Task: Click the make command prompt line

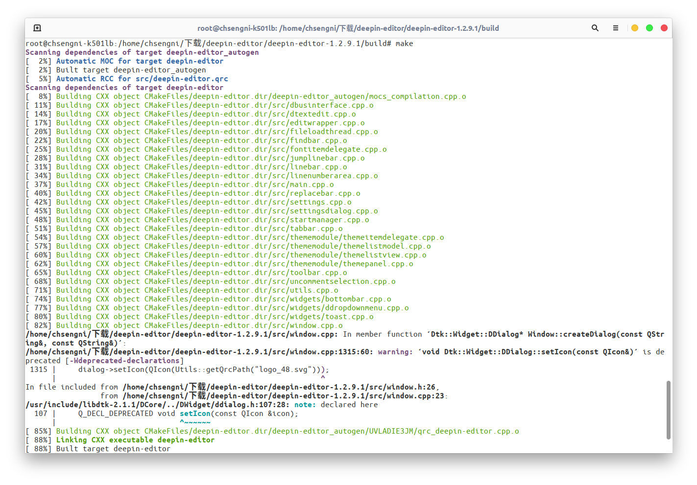Action: (x=219, y=44)
